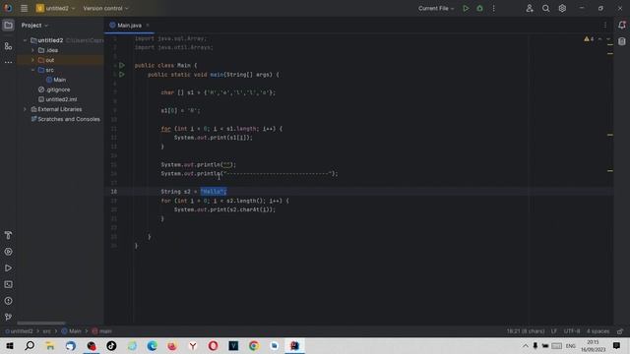Screen dimensions: 630x354
Task: Open the 4 spaces indent settings
Action: 598,331
